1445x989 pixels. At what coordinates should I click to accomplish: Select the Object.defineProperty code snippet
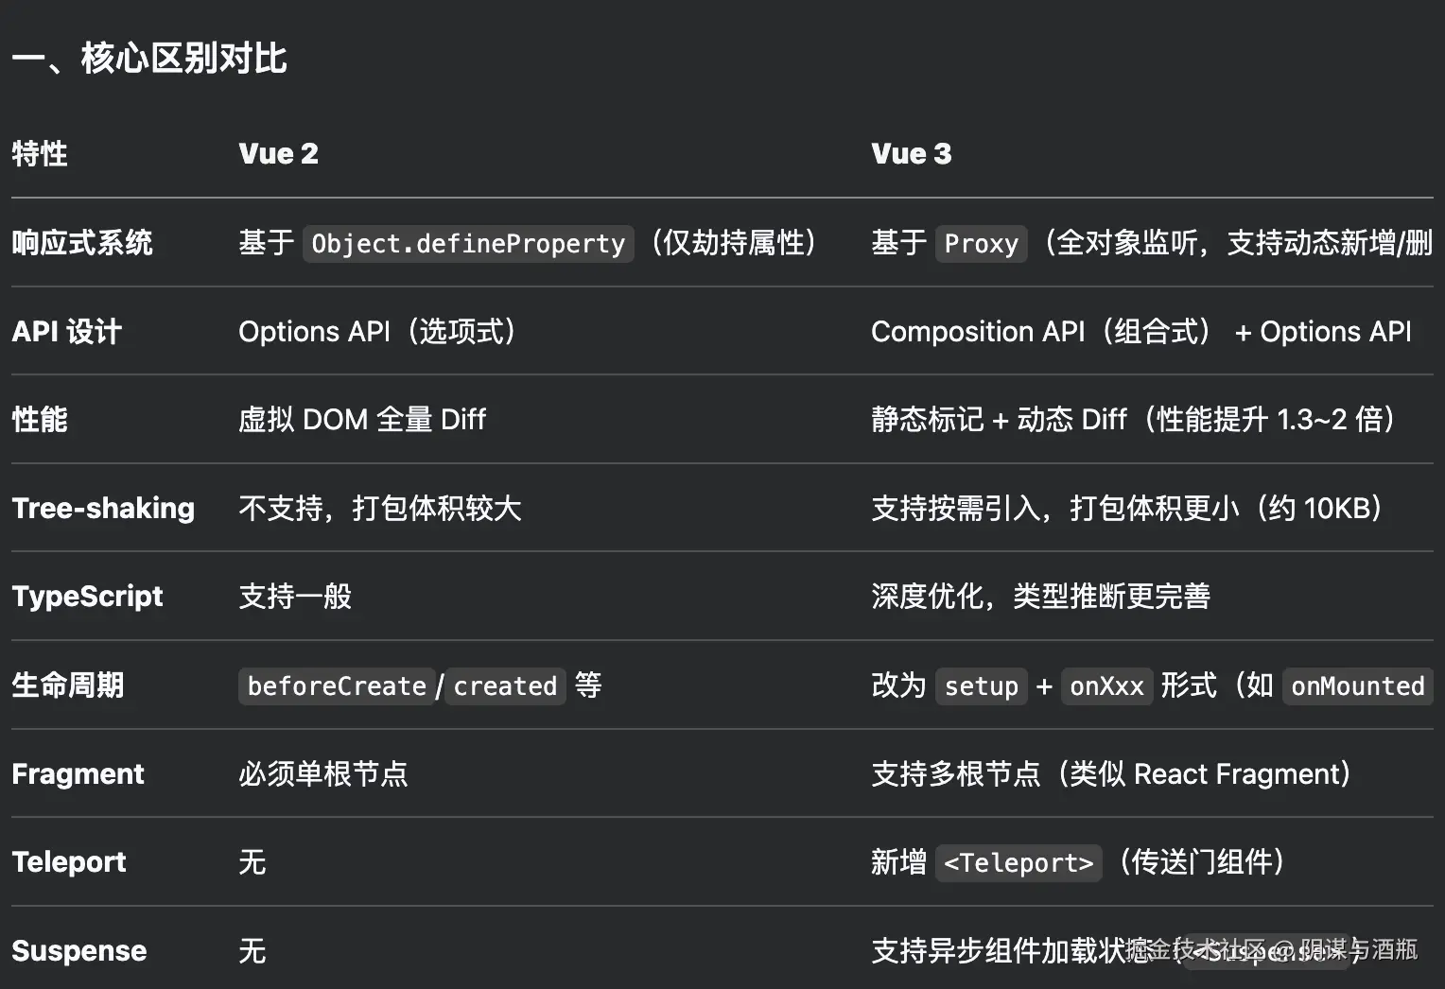[468, 244]
